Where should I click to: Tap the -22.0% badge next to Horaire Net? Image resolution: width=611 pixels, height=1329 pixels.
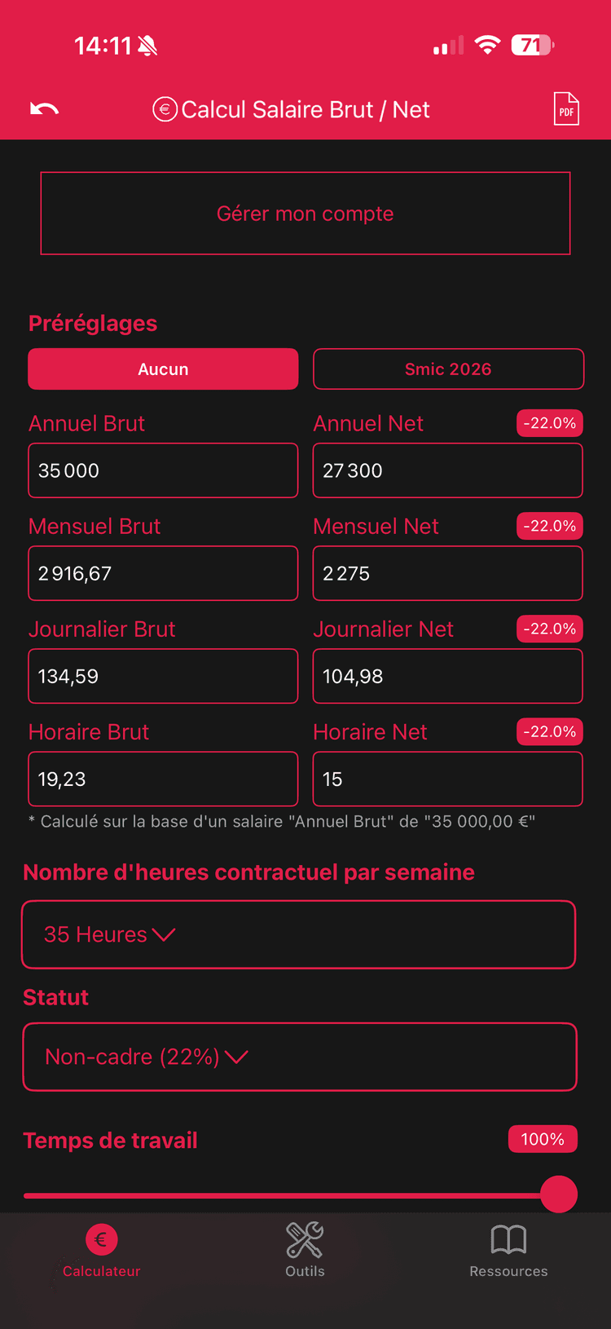[x=550, y=731]
